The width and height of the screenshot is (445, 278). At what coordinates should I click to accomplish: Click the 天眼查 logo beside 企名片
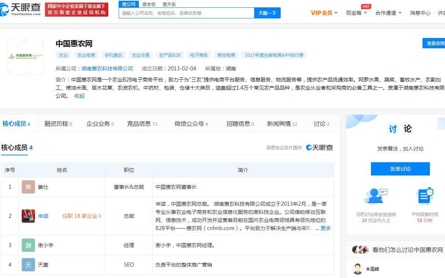(x=319, y=147)
